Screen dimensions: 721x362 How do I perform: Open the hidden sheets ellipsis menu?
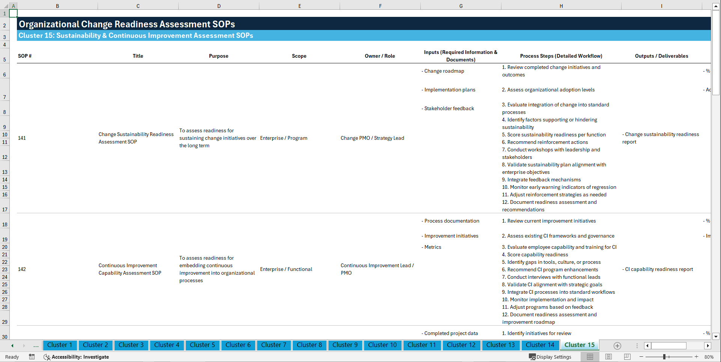(36, 346)
